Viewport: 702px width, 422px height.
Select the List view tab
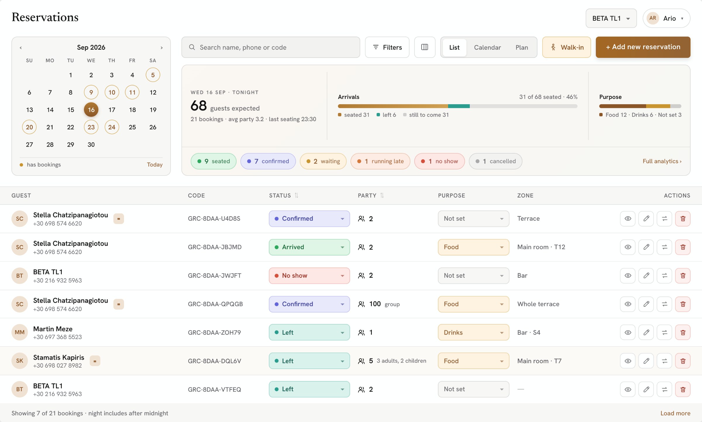coord(454,47)
